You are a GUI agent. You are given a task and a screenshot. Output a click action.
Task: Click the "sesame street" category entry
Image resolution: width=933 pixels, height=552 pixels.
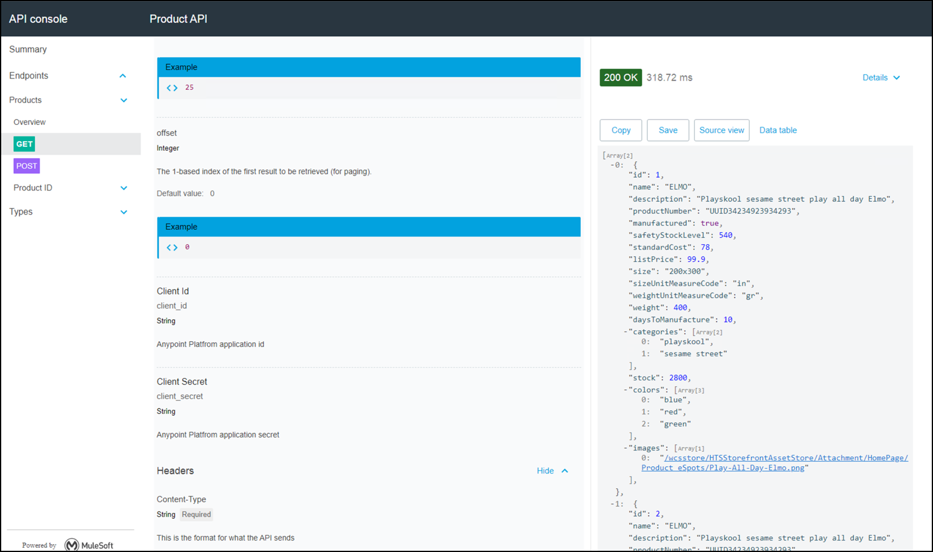(693, 354)
